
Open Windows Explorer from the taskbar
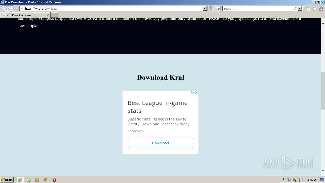(x=29, y=180)
